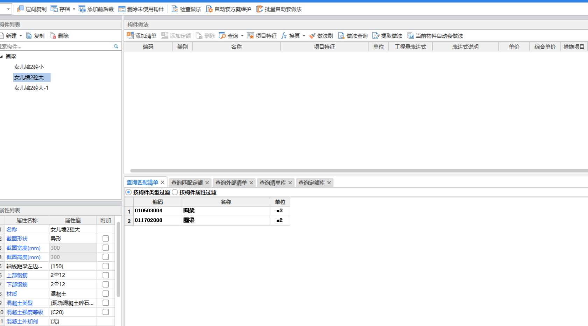Check the 附加 box for 截面形状

click(106, 239)
